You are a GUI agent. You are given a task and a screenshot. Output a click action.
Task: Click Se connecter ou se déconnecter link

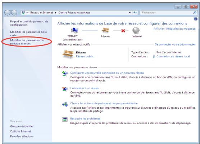pyautogui.click(x=175, y=44)
